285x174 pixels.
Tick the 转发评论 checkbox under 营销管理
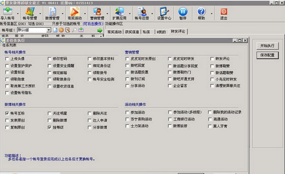click(x=212, y=59)
